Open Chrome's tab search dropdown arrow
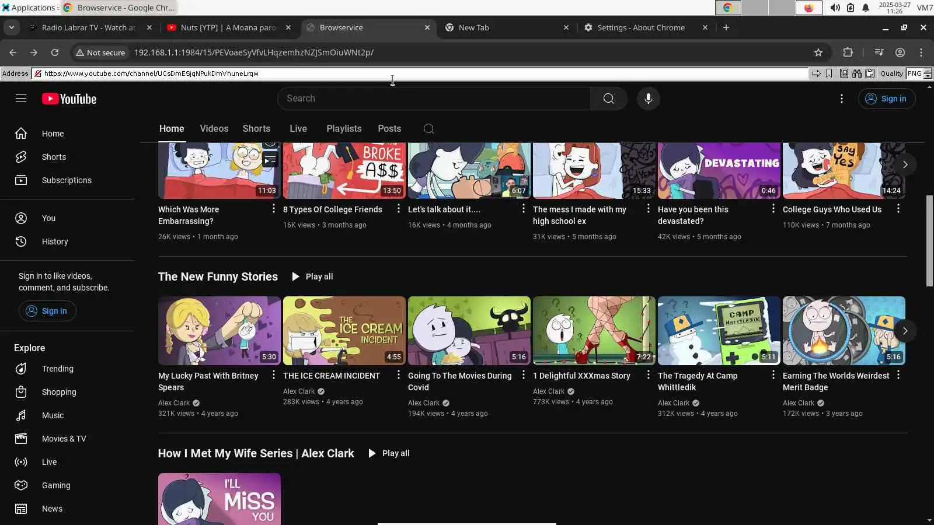The width and height of the screenshot is (934, 525). click(x=12, y=27)
